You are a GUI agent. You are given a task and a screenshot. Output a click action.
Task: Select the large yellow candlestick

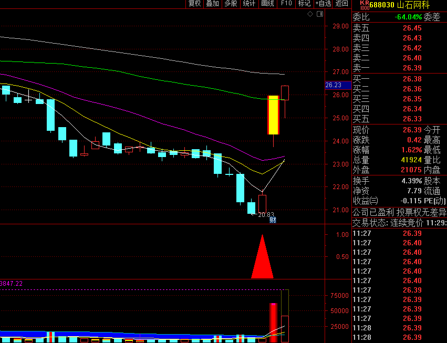click(x=273, y=115)
